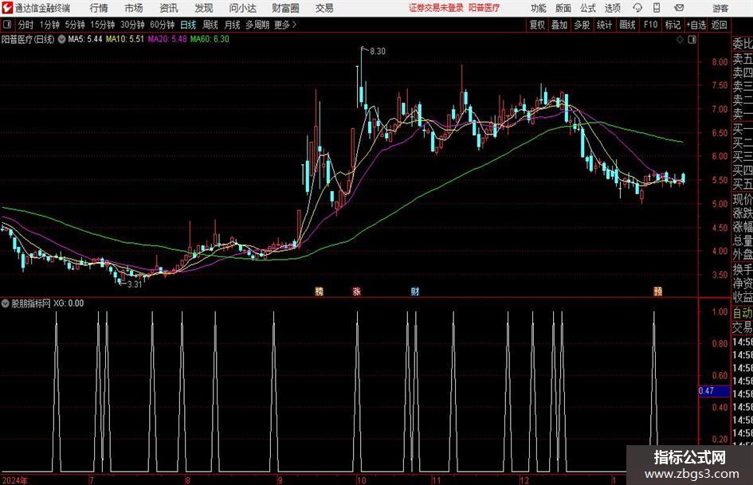Click the 3.31 low price marker
Screen dimensions: 753x485
tap(135, 284)
